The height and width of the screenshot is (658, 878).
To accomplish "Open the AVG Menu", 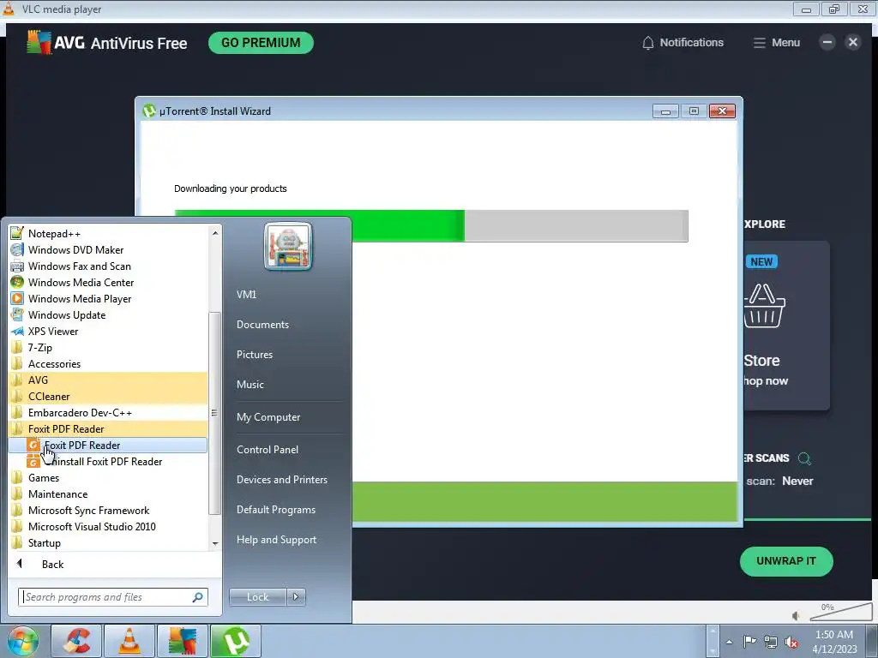I will click(777, 43).
